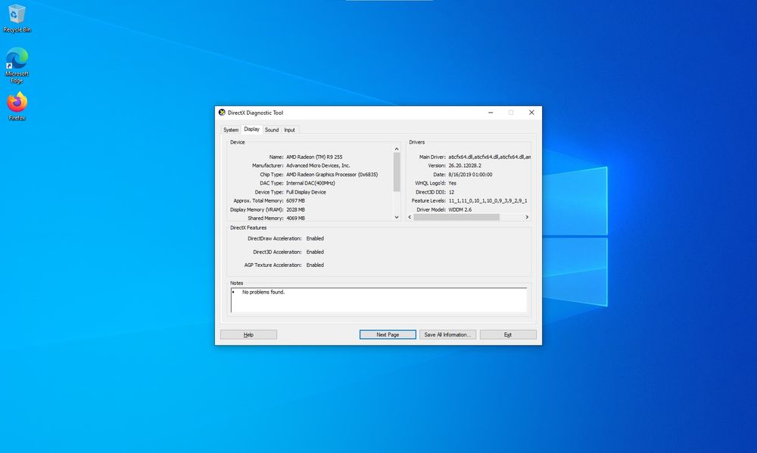Minimize the DirectX Diagnostic Tool window
The height and width of the screenshot is (453, 757).
[x=491, y=113]
